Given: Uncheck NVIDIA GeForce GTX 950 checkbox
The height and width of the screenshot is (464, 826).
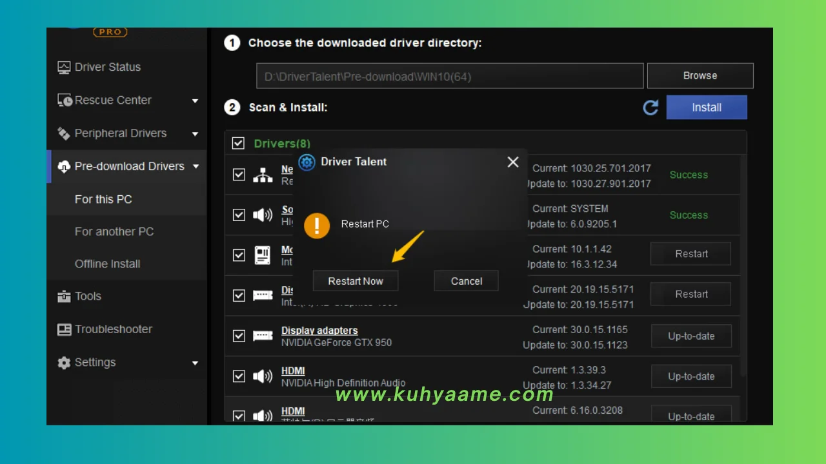Looking at the screenshot, I should click(239, 336).
